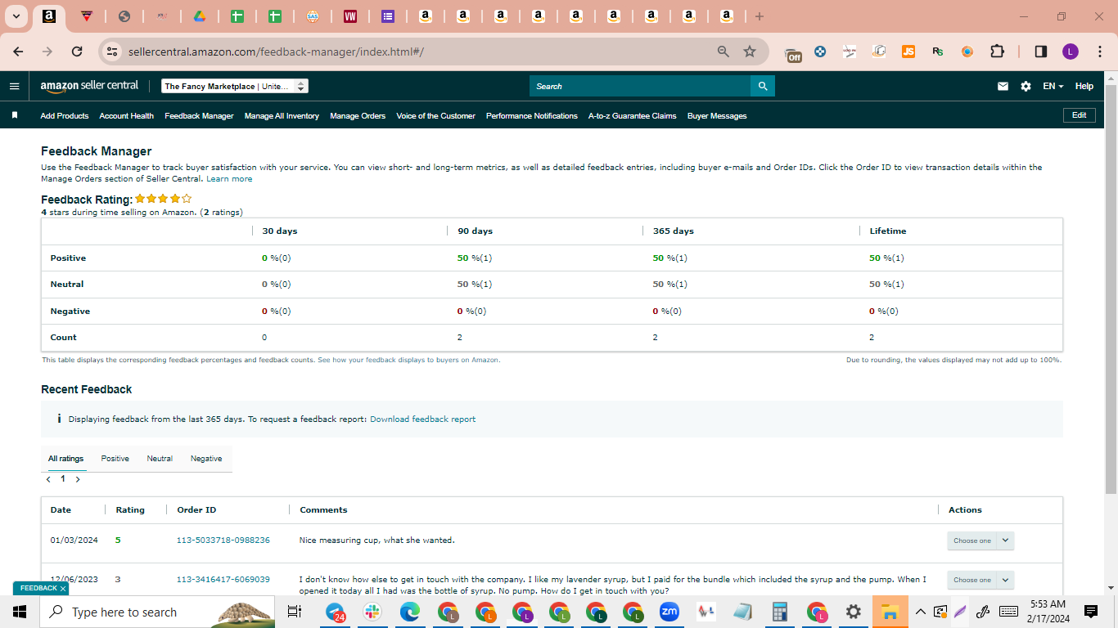
Task: Click the magnifier button of Seller Central search
Action: [x=763, y=86]
